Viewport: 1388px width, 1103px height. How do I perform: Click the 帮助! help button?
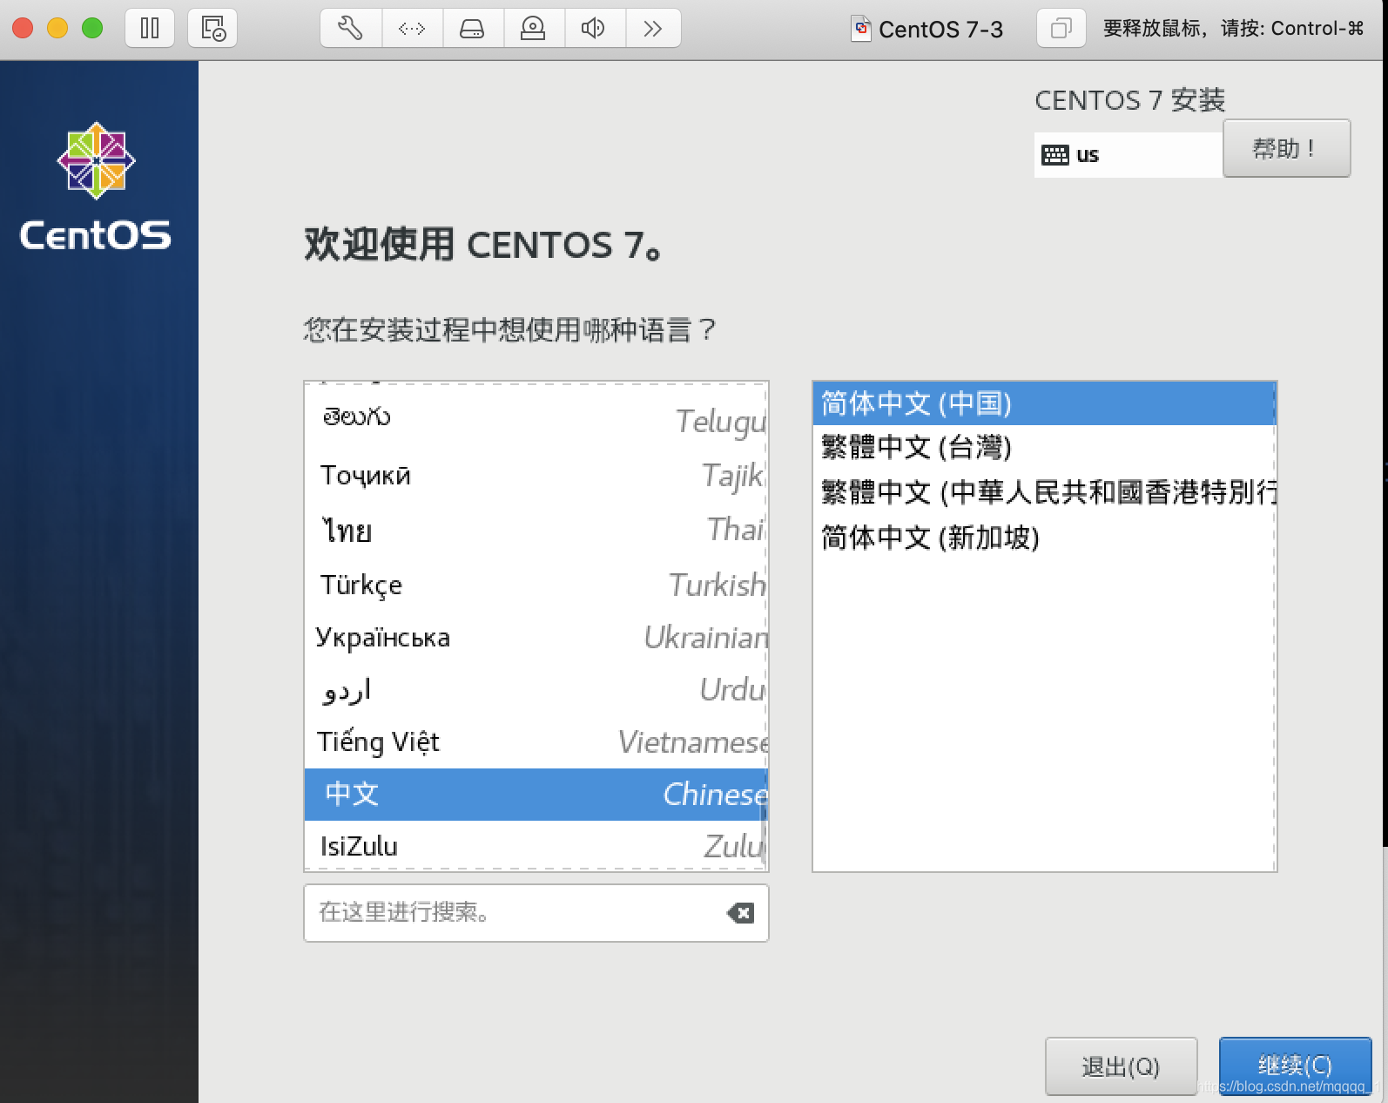coord(1286,149)
